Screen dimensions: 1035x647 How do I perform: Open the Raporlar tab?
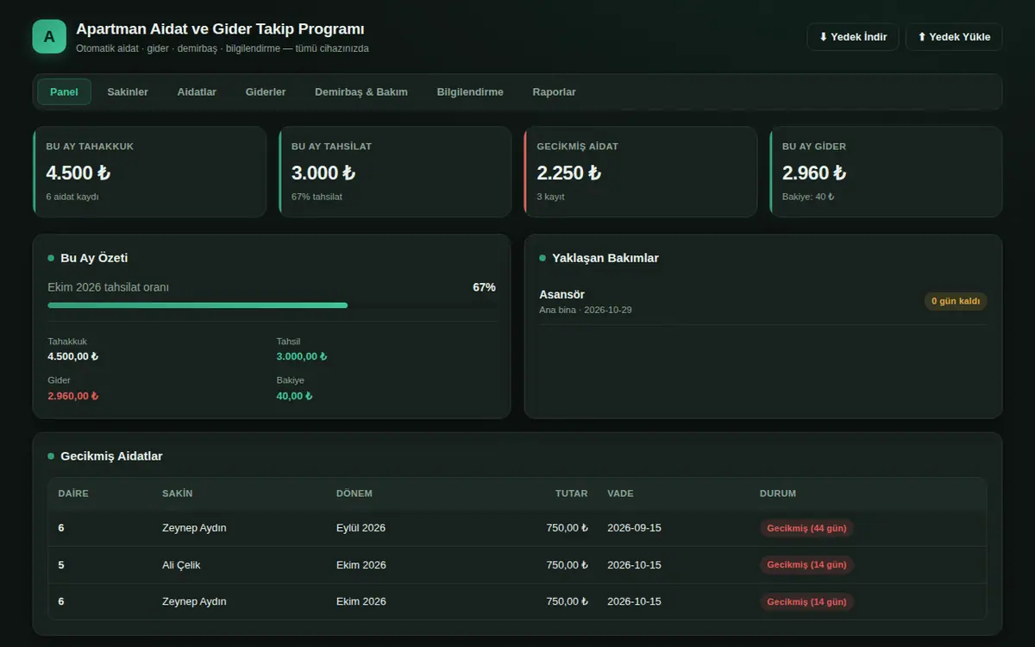tap(554, 91)
